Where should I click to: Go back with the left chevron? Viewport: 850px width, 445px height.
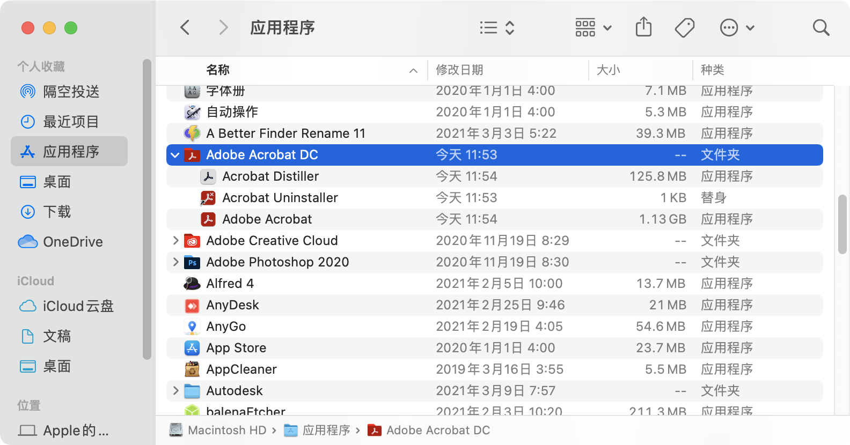coord(185,27)
